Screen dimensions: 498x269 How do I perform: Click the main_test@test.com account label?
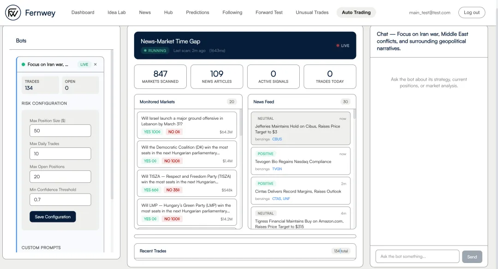tap(430, 13)
